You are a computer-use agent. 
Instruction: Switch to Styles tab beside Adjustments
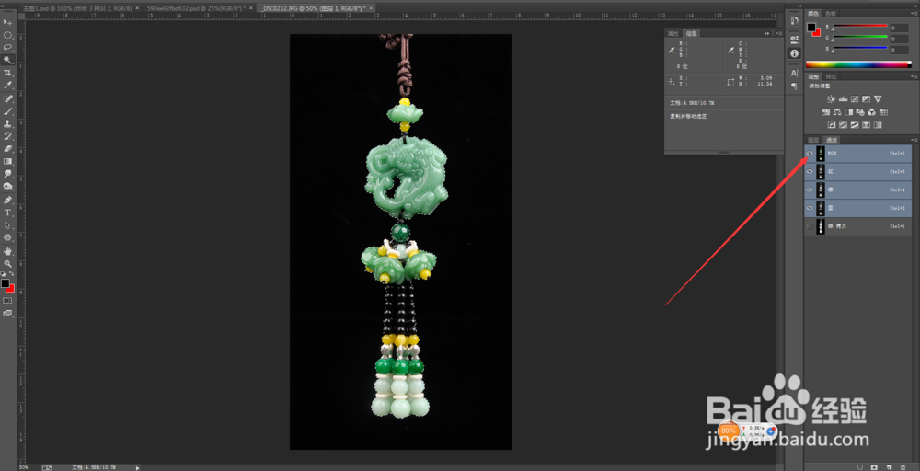(831, 76)
